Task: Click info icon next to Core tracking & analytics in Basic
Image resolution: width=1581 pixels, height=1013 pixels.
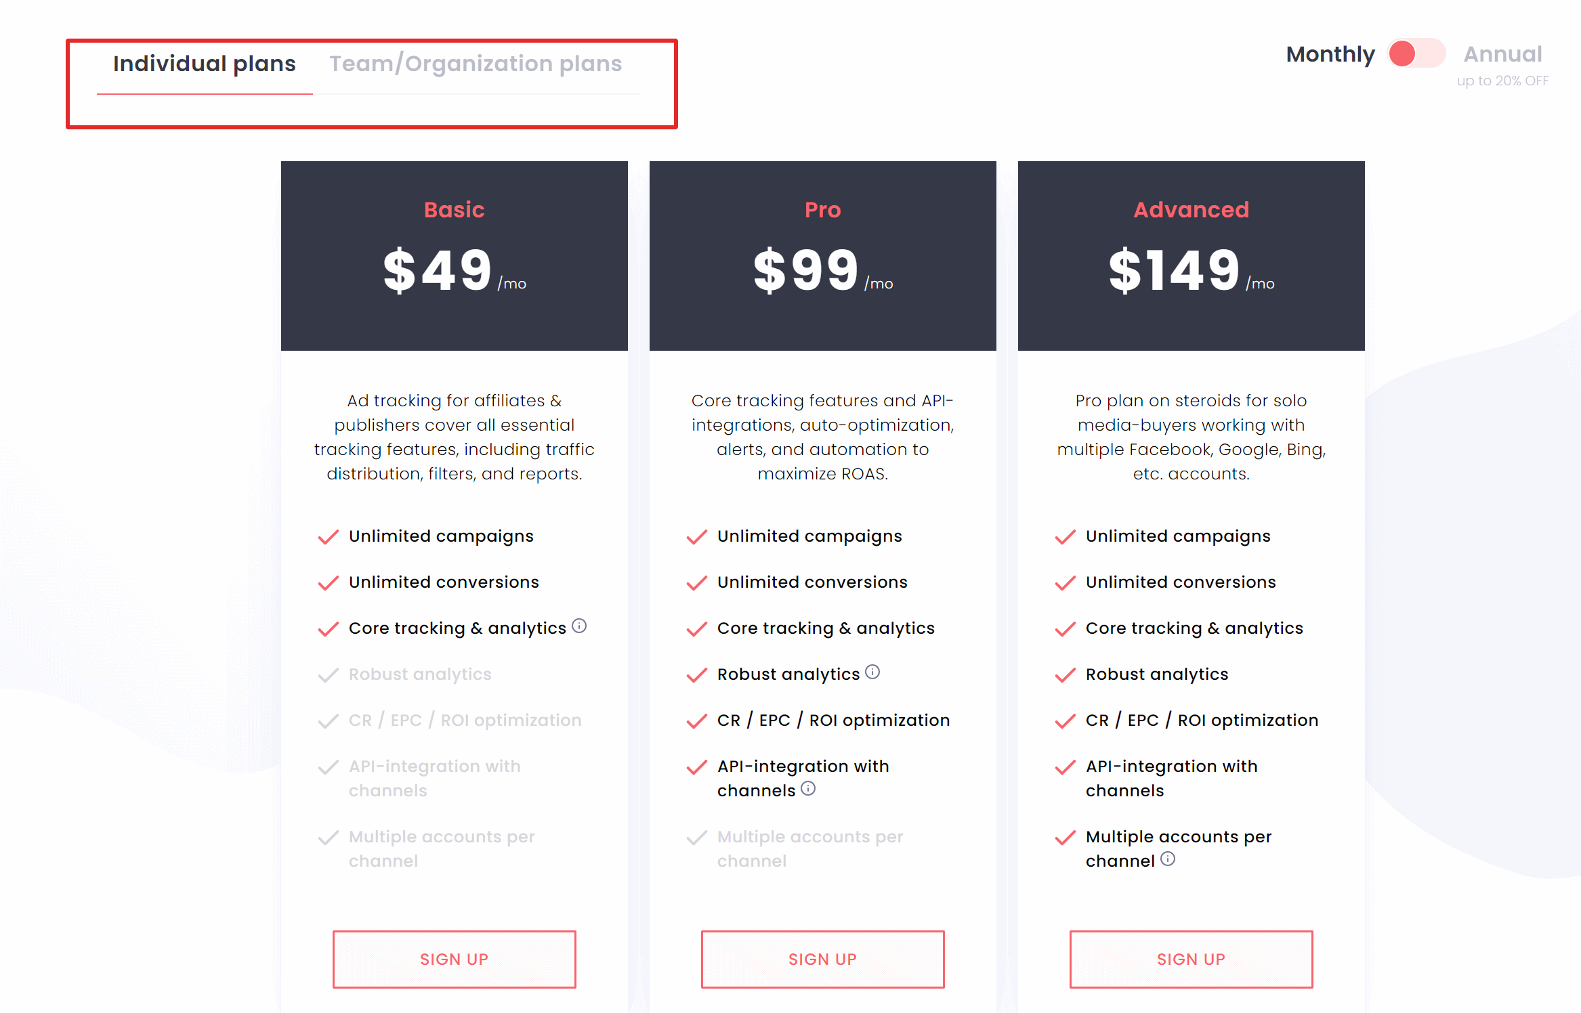Action: click(581, 626)
